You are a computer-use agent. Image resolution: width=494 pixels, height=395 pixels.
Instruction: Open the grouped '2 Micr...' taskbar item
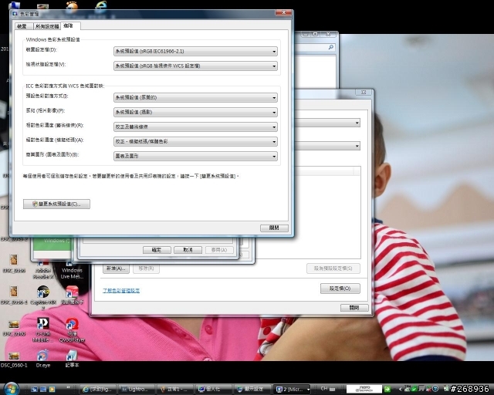coord(292,390)
